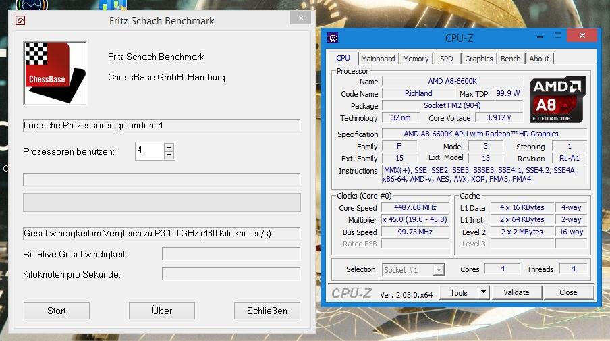Click the Richland code name value
This screenshot has width=610, height=341.
pyautogui.click(x=418, y=93)
